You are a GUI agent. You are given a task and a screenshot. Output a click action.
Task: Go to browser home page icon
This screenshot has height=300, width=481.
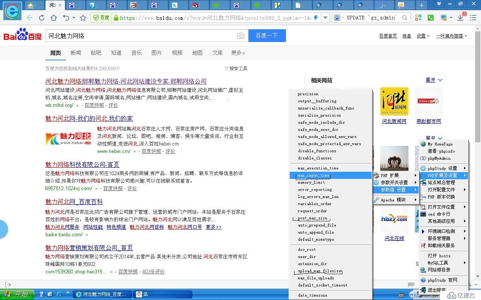[54, 18]
